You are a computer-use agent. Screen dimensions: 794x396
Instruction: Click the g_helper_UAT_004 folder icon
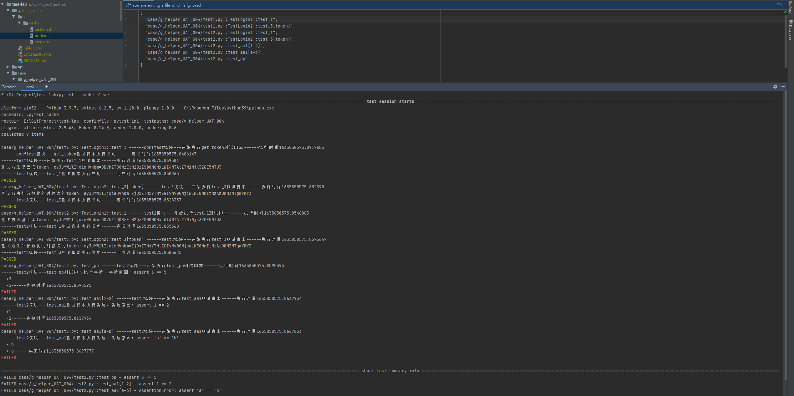click(20, 79)
